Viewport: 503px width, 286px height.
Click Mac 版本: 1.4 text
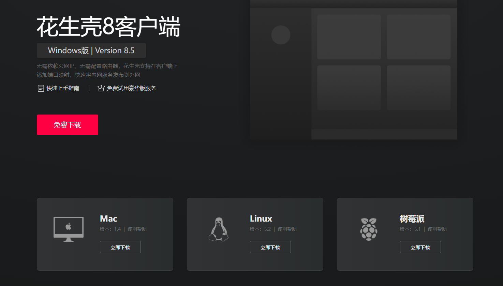click(110, 229)
